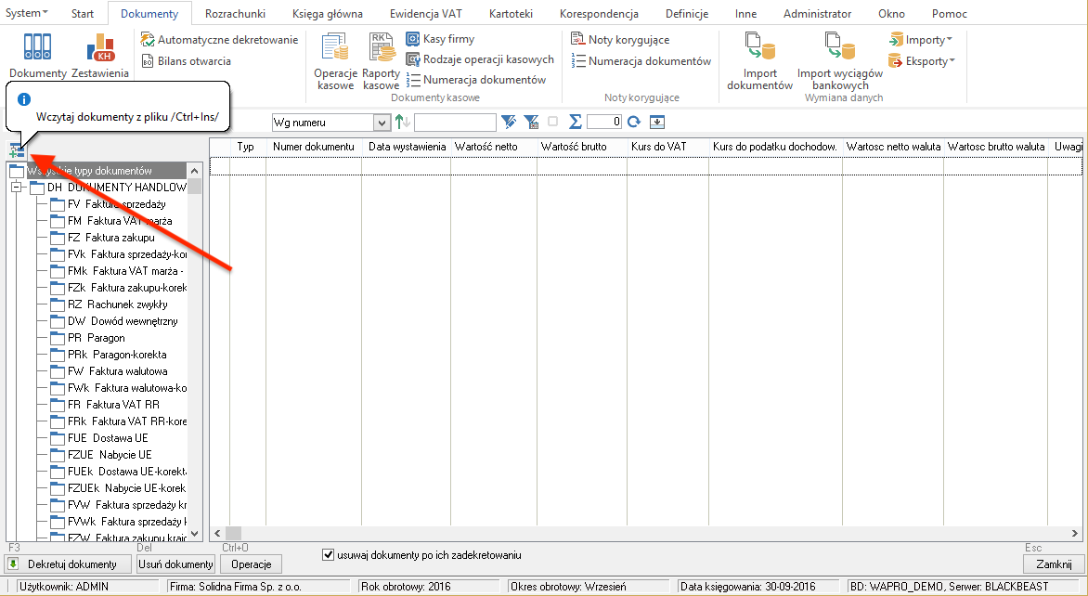1088x596 pixels.
Task: Toggle sort order green arrow icon
Action: [403, 122]
